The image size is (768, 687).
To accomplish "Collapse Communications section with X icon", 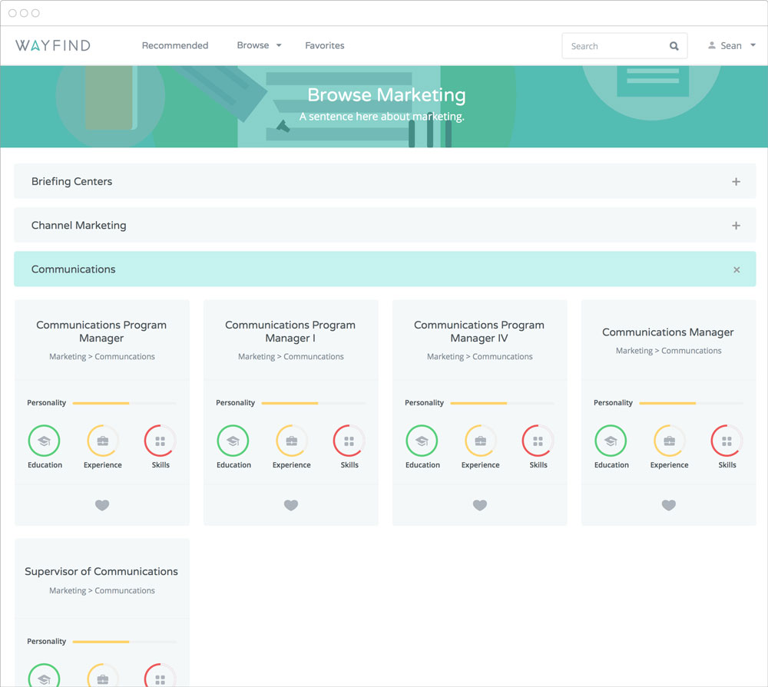I will [737, 269].
